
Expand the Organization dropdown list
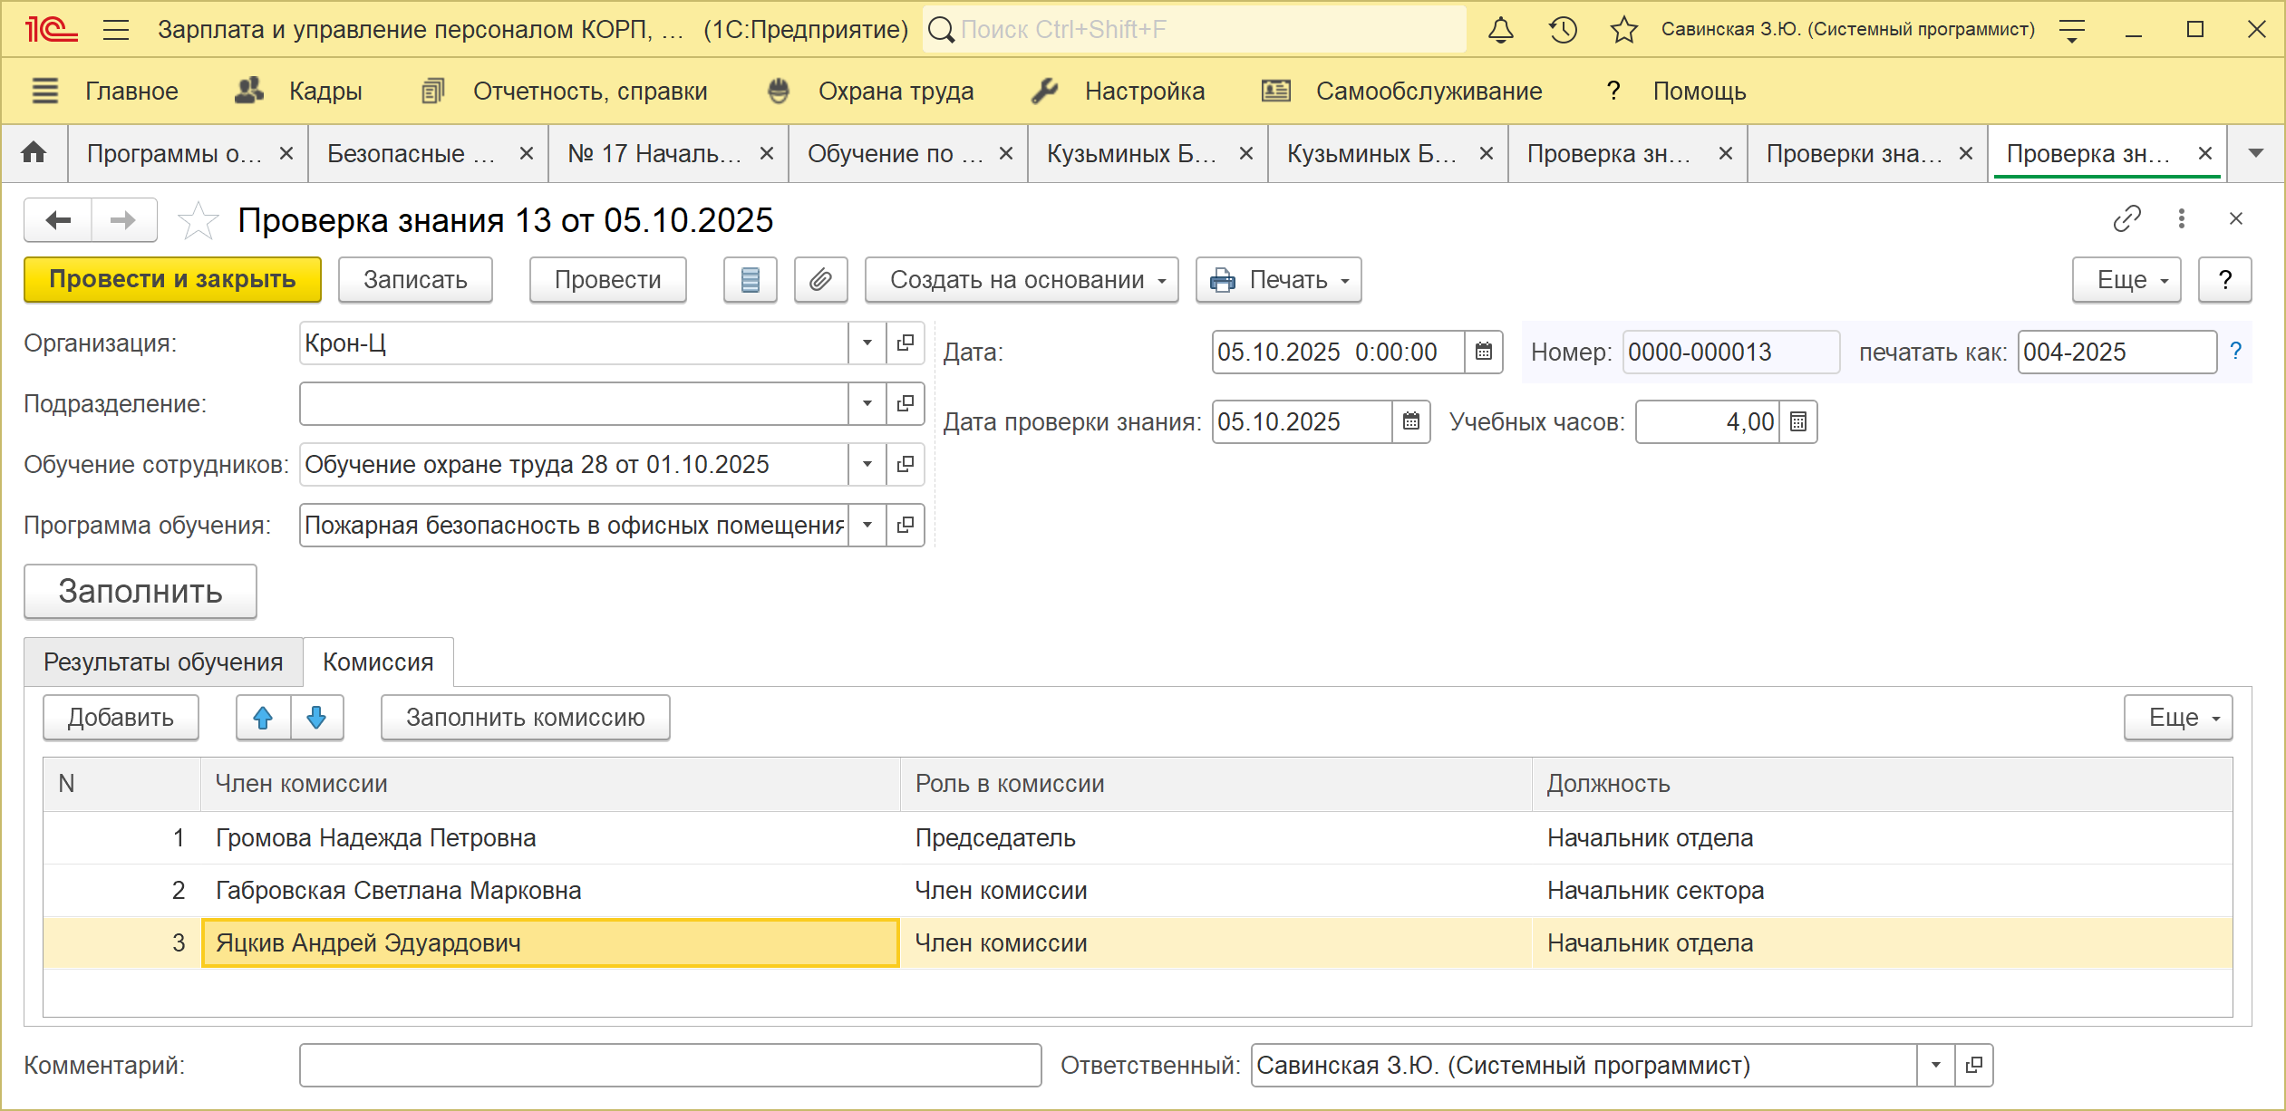point(867,343)
